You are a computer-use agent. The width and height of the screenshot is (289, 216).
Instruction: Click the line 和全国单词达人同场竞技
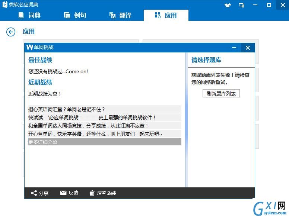(105, 126)
